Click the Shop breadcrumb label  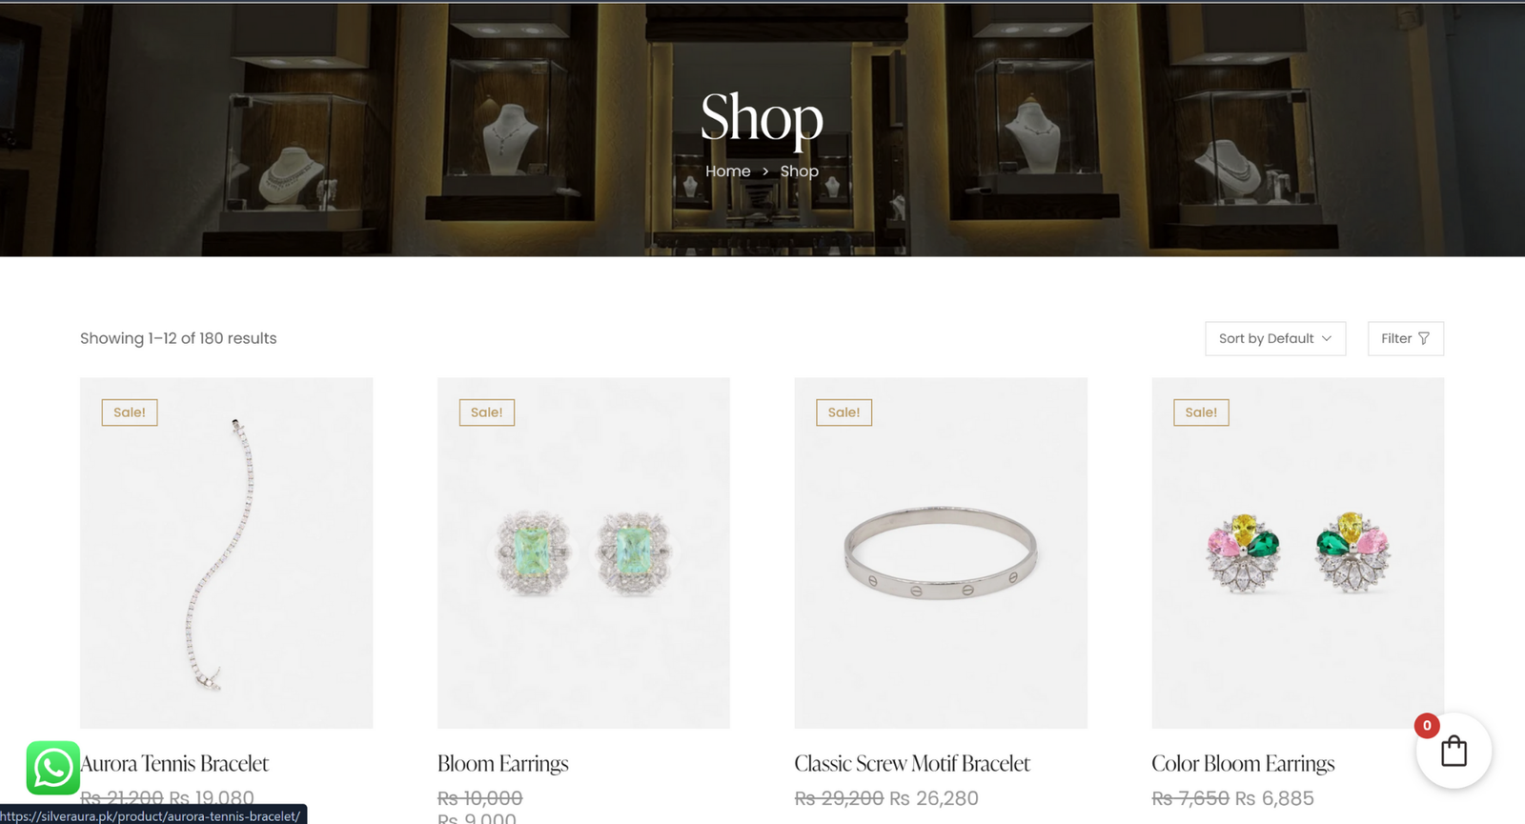point(799,171)
